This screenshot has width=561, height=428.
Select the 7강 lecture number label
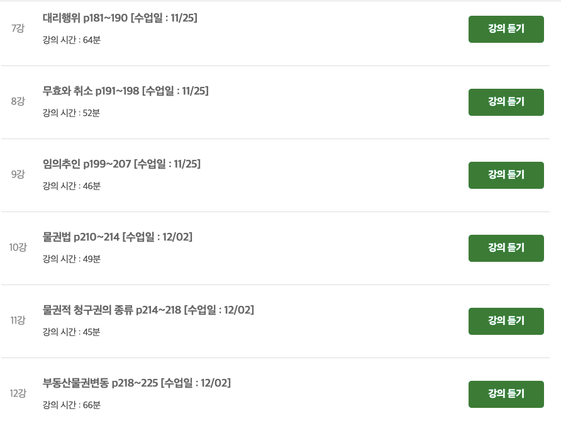(17, 29)
